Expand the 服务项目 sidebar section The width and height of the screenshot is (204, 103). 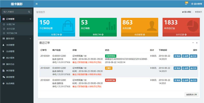[x=30, y=38]
